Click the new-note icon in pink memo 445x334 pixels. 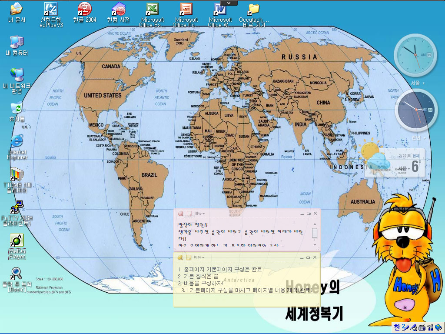(189, 214)
